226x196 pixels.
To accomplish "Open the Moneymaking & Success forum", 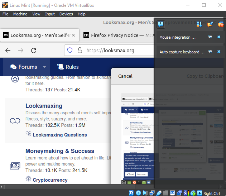I will tap(60, 151).
